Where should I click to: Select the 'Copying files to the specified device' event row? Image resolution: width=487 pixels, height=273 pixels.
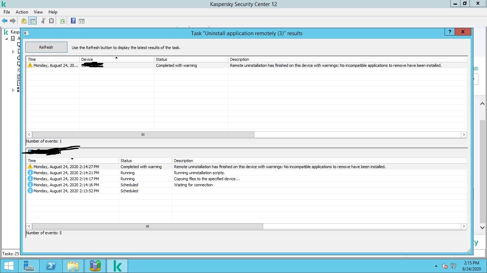pos(207,179)
